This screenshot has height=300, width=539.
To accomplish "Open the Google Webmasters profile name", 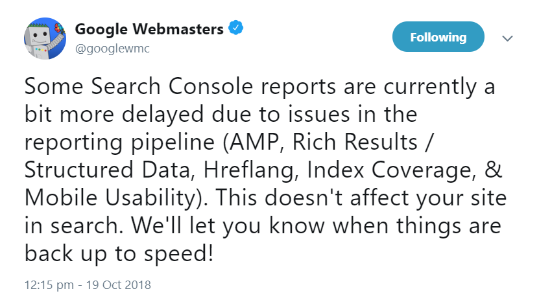I will [x=149, y=29].
